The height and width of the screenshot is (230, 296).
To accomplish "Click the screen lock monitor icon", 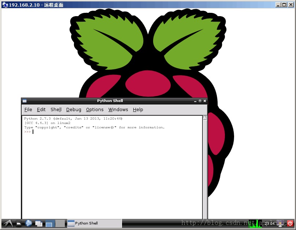I will pyautogui.click(x=281, y=223).
